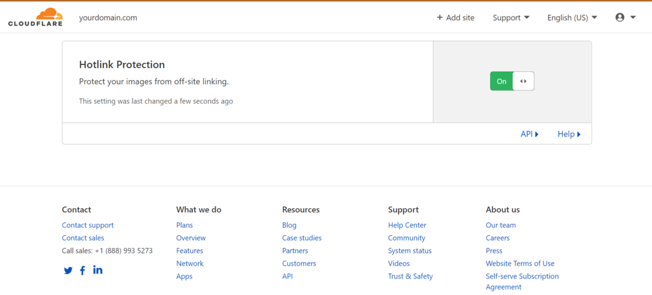Image resolution: width=652 pixels, height=295 pixels.
Task: Click the Careers link under About us
Action: click(497, 238)
